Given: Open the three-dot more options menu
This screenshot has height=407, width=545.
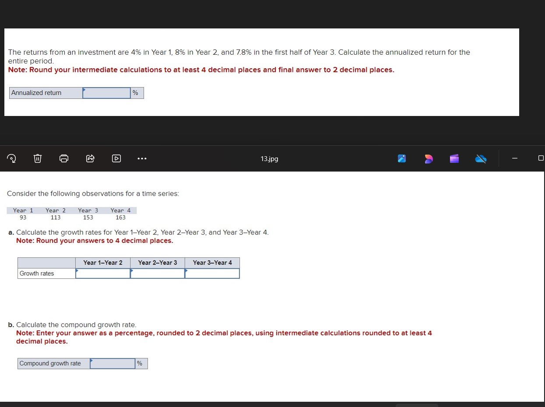Looking at the screenshot, I should [141, 158].
